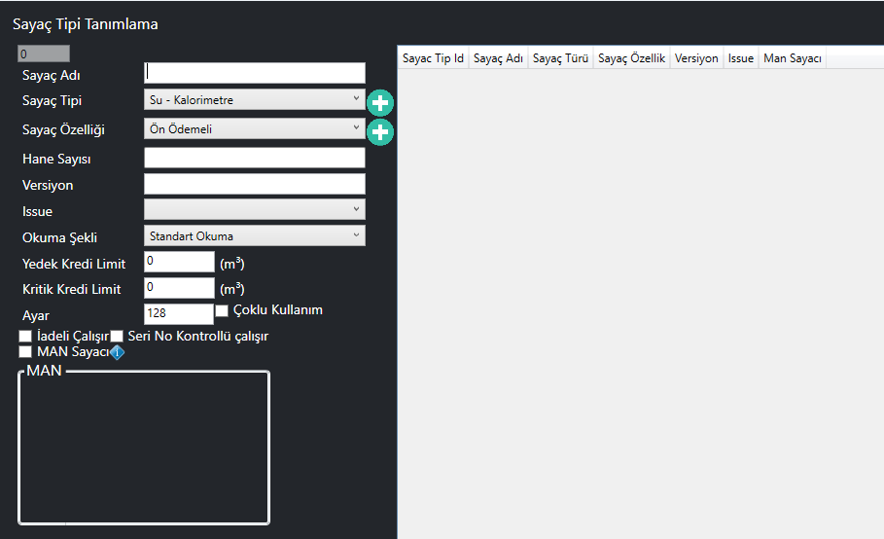Viewport: 884px width, 539px height.
Task: Click the plus icon beside Sayaç Tipi
Action: click(379, 101)
